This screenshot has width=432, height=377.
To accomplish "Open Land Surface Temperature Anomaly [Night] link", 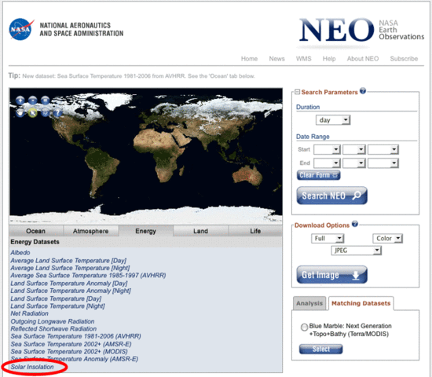I will 71,291.
